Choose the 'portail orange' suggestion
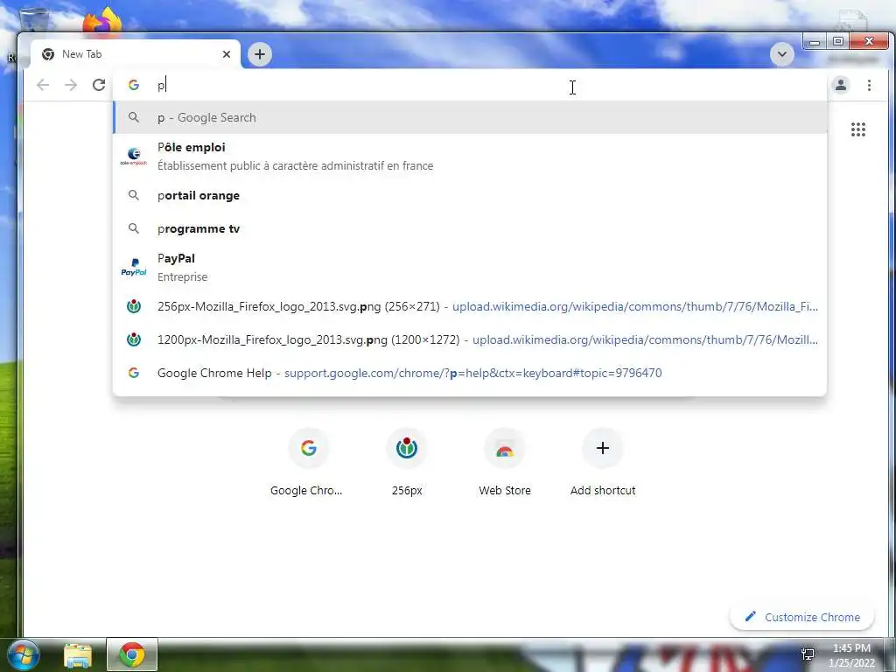This screenshot has height=672, width=896. 470,195
